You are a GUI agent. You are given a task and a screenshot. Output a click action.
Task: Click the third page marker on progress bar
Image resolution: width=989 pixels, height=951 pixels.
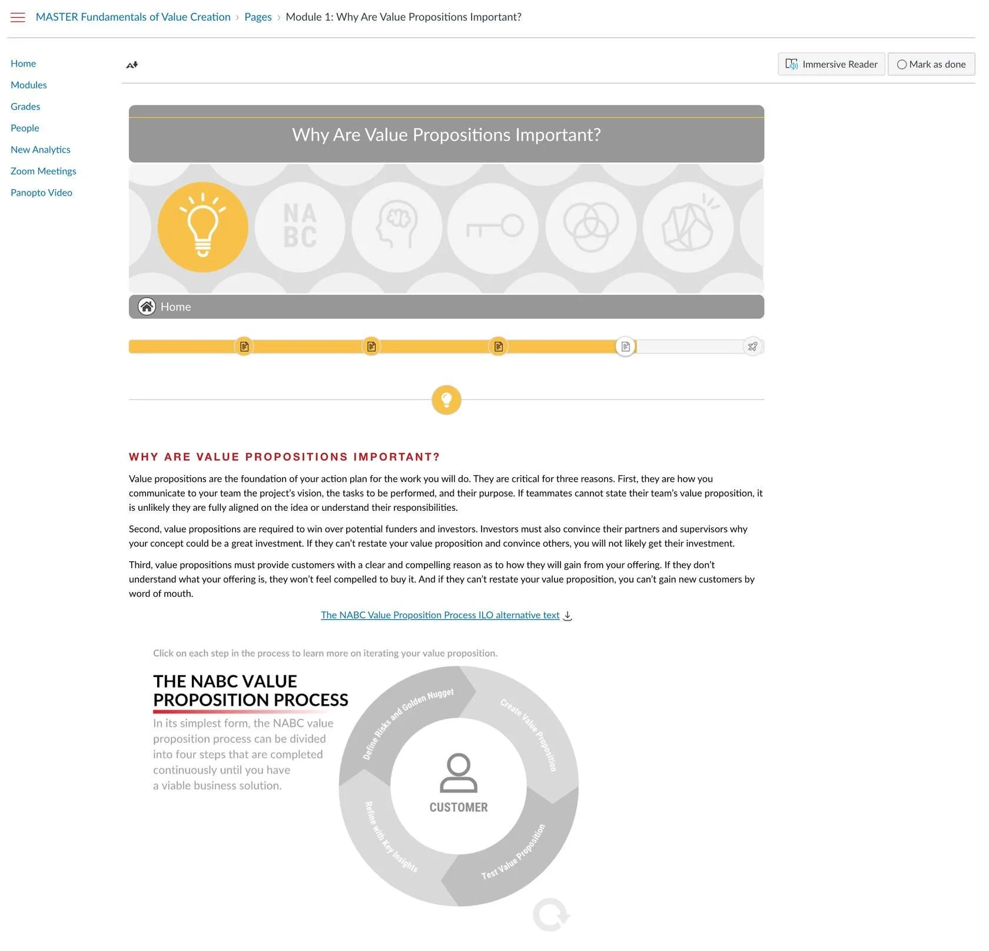(x=499, y=347)
